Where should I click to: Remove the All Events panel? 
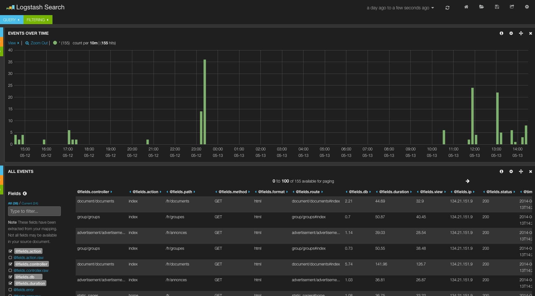[530, 172]
